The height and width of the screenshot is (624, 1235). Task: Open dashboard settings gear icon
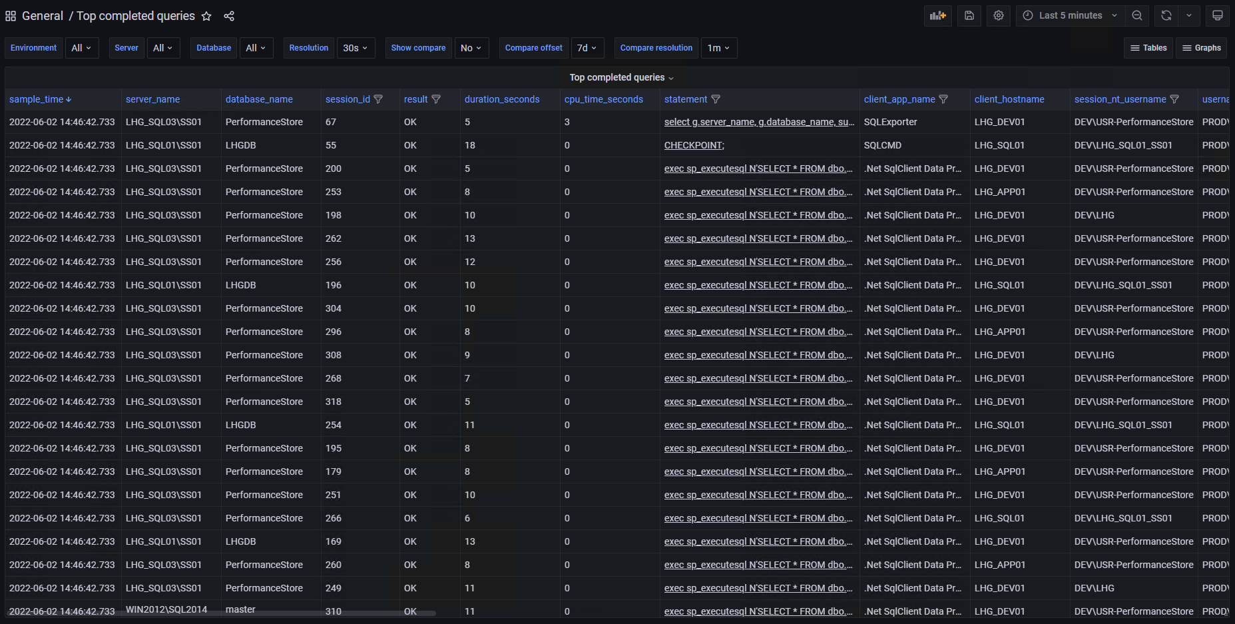click(998, 15)
